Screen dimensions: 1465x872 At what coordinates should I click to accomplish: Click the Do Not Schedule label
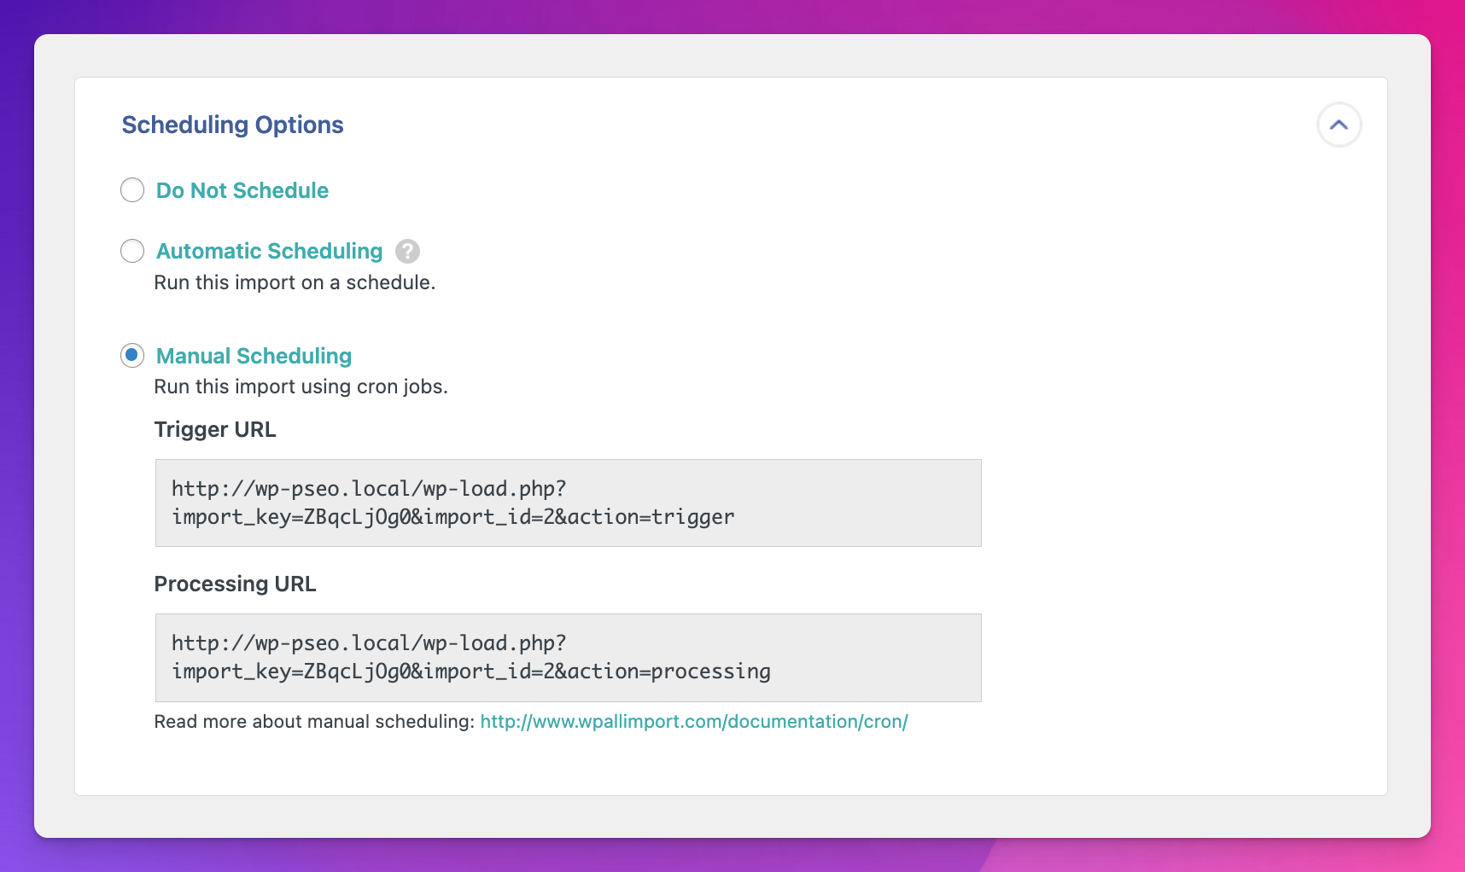242,190
